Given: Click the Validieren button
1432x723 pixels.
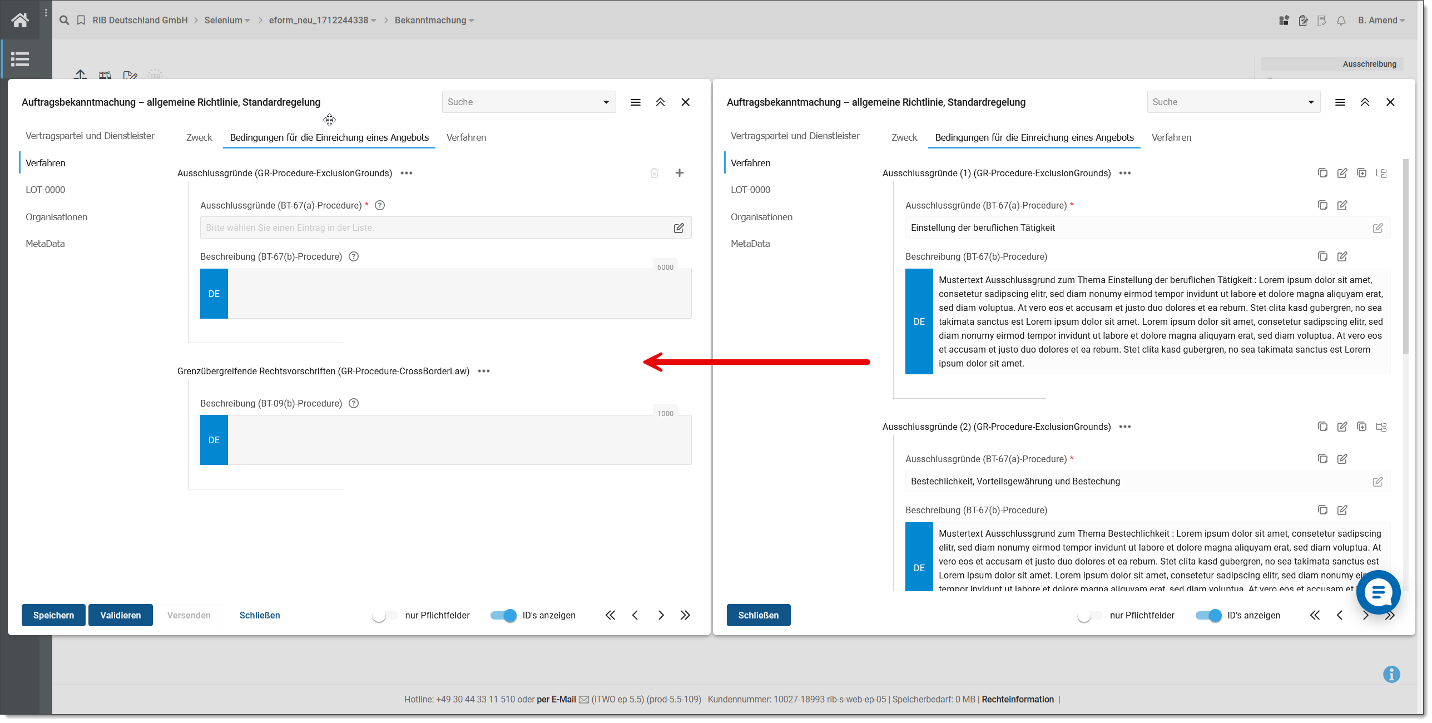Looking at the screenshot, I should pyautogui.click(x=121, y=615).
